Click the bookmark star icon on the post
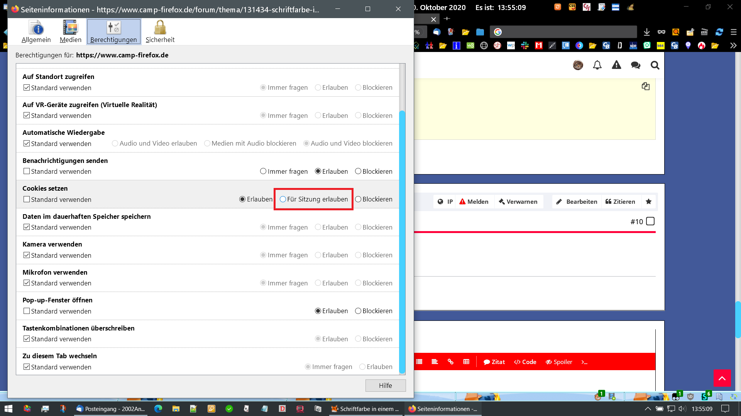Screen dimensions: 741x416 tap(648, 201)
